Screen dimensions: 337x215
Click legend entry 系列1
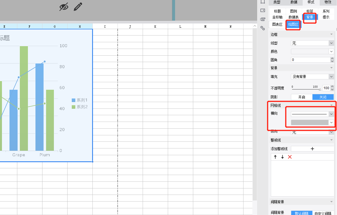(x=80, y=100)
